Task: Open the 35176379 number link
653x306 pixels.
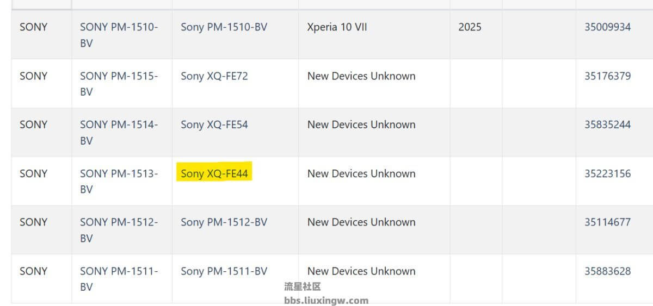Action: [x=608, y=76]
